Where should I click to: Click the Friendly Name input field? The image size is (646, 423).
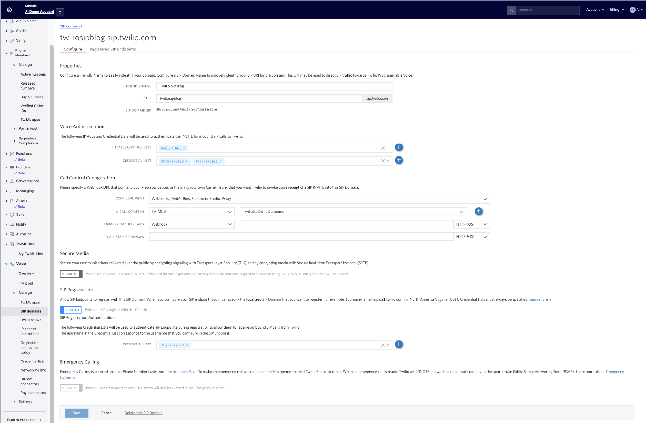pyautogui.click(x=274, y=86)
